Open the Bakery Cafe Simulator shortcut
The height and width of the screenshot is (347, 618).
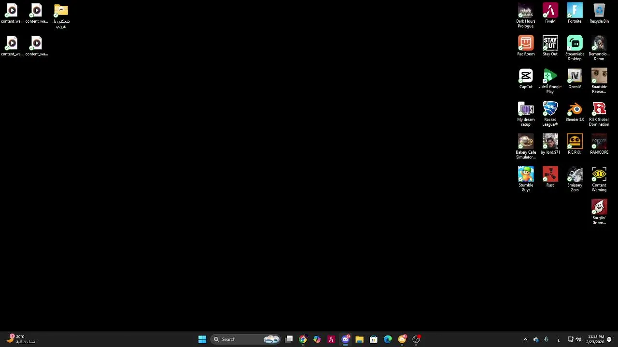click(526, 147)
